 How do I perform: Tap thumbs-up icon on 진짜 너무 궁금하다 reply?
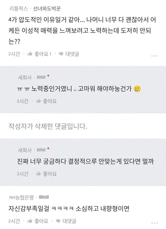click(38, 174)
